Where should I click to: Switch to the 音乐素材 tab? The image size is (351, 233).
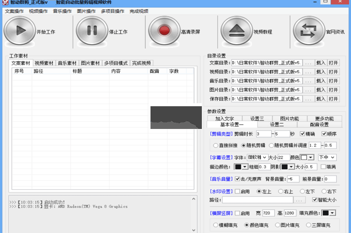tap(67, 63)
